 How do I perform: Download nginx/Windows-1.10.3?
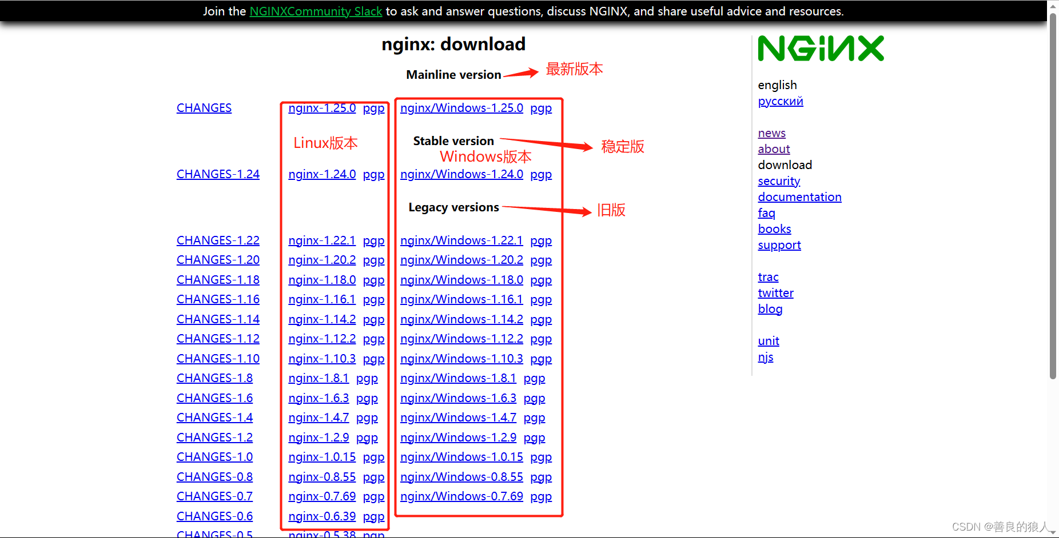(x=461, y=359)
